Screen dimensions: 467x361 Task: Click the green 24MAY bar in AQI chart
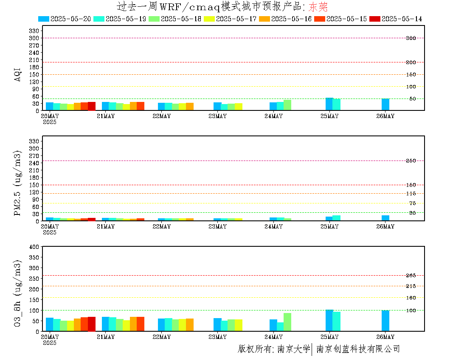point(287,105)
